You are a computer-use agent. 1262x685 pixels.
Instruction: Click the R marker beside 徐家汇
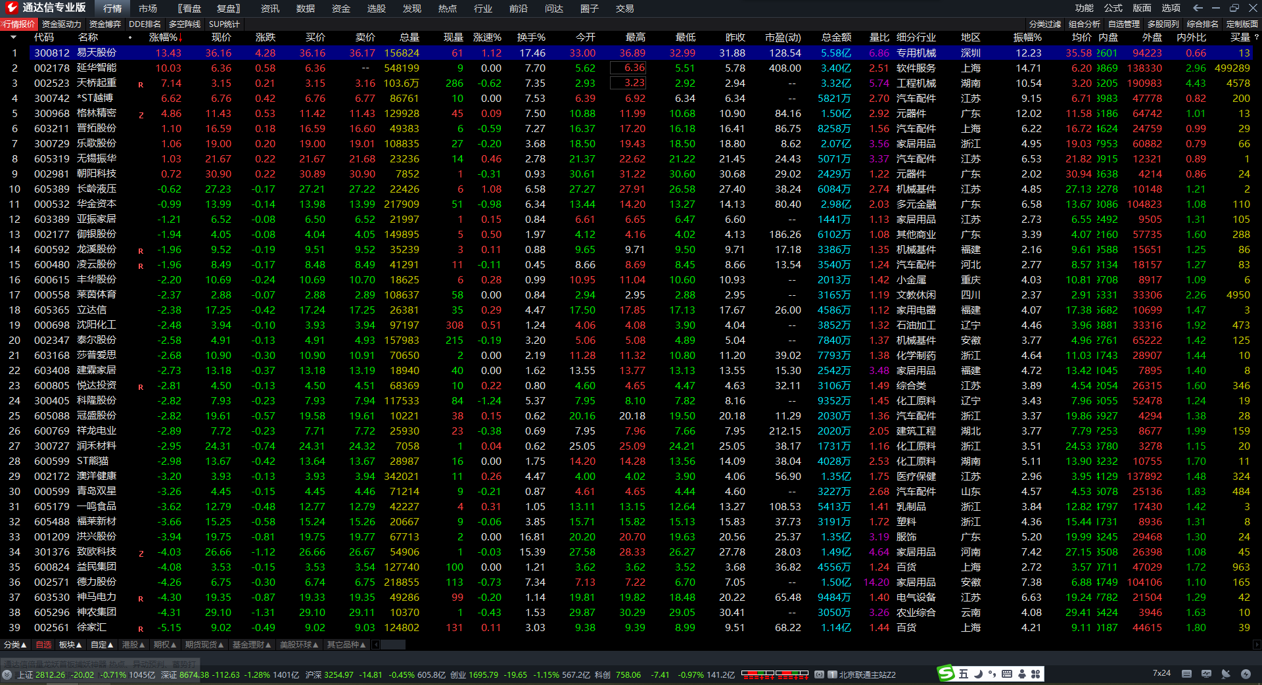point(141,629)
